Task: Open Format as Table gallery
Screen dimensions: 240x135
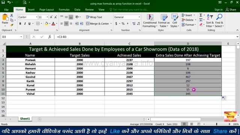Action: pos(164,21)
